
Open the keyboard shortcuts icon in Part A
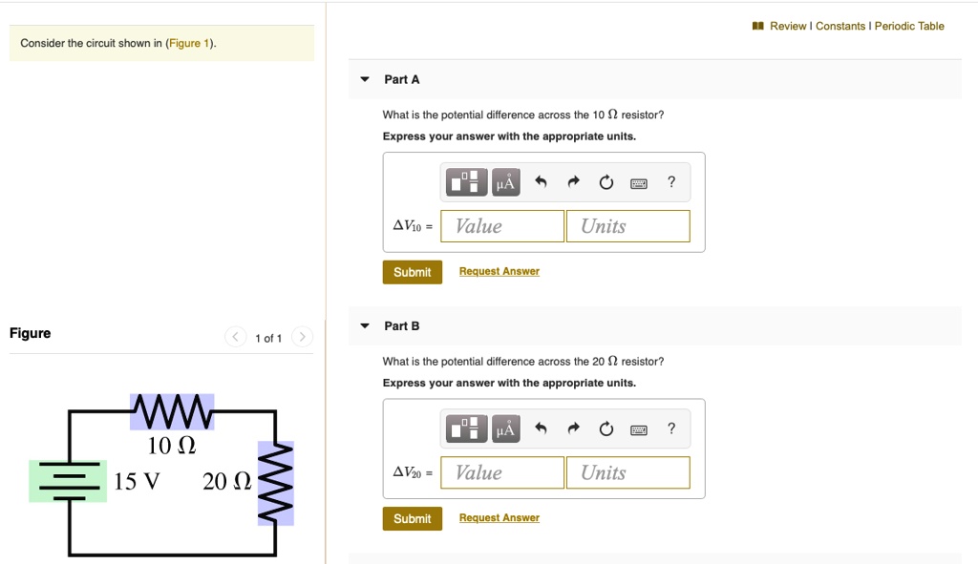638,181
